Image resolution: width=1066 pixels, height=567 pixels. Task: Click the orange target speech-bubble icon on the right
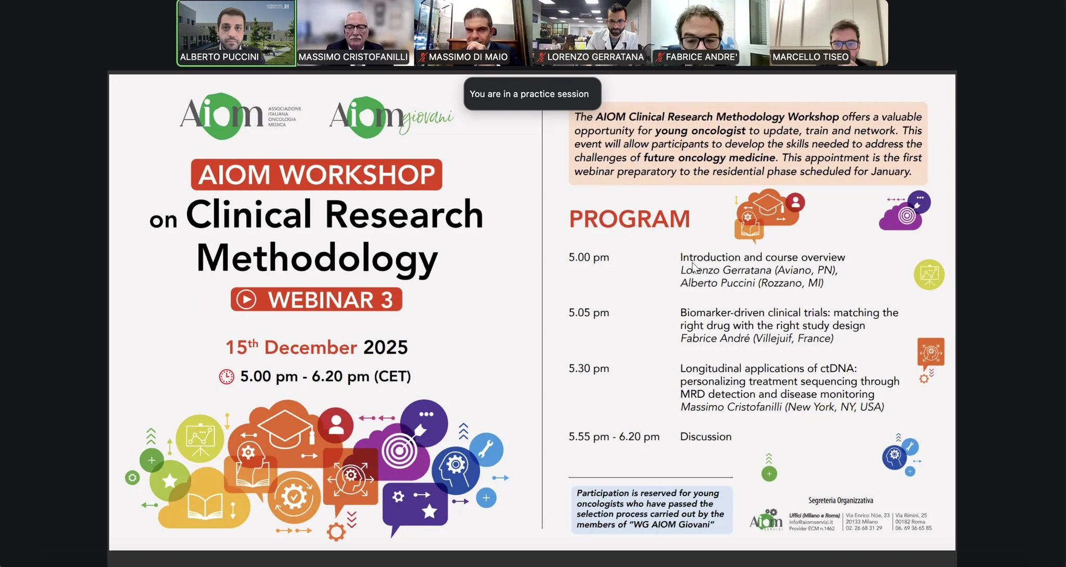pyautogui.click(x=931, y=354)
